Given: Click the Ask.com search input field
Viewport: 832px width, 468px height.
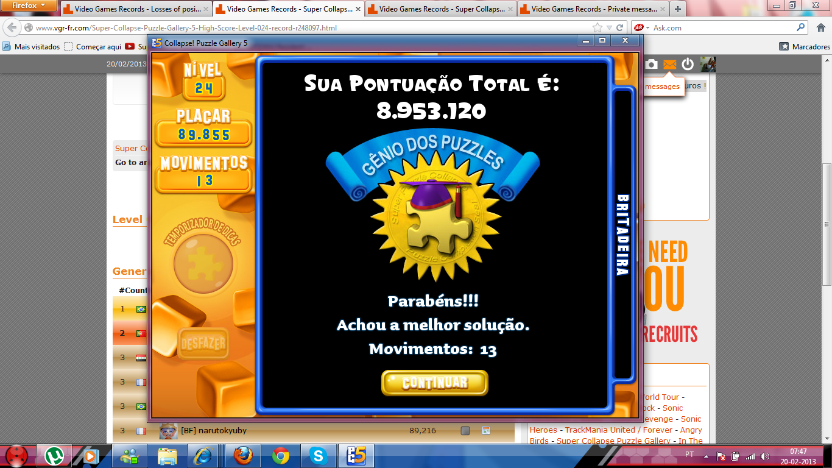Looking at the screenshot, I should [x=724, y=27].
